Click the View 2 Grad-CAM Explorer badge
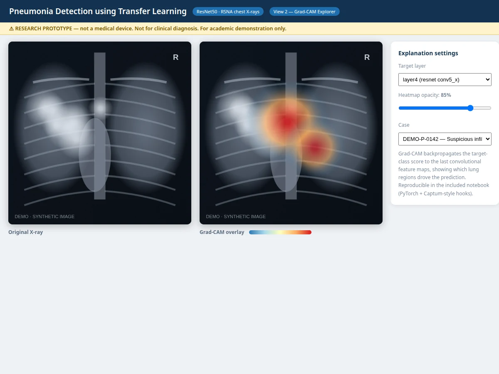The width and height of the screenshot is (499, 374). (x=304, y=12)
